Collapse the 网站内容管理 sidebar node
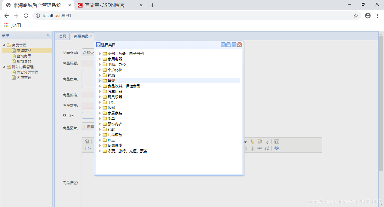The height and width of the screenshot is (207, 384). click(4, 67)
